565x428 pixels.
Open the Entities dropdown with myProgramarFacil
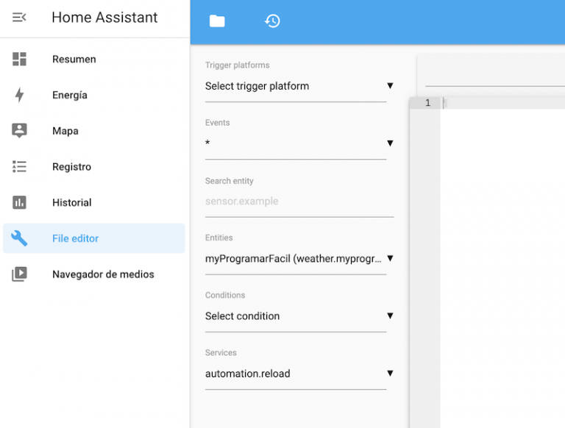(x=299, y=259)
